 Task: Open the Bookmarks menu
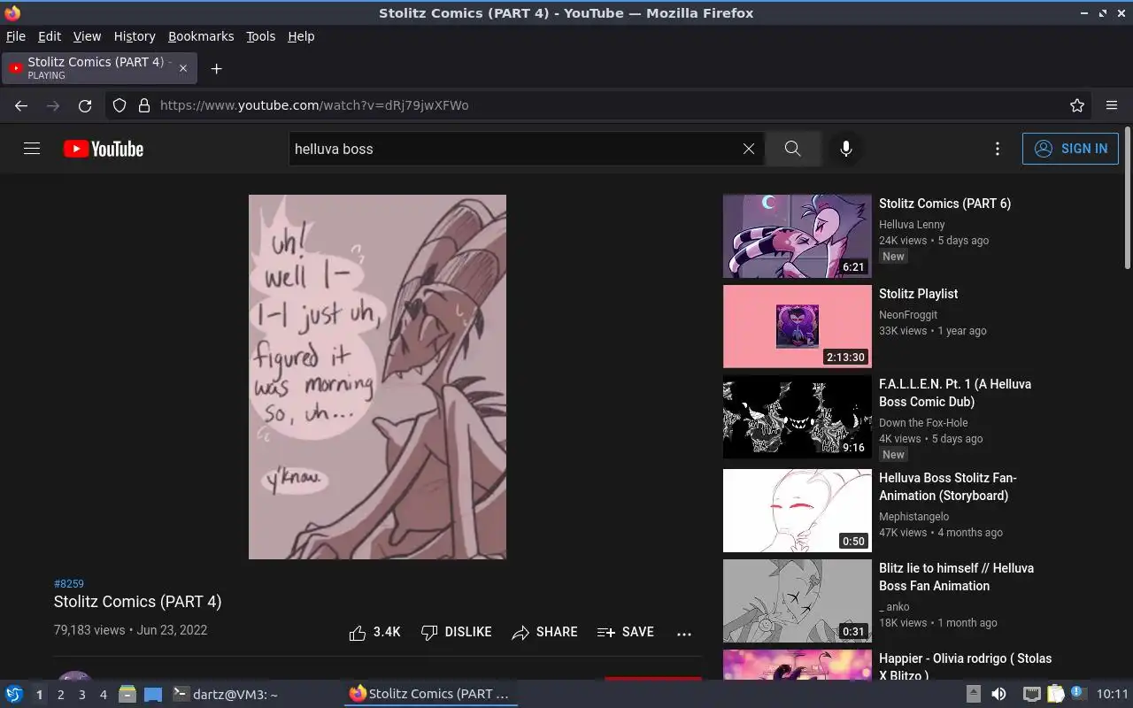(201, 36)
